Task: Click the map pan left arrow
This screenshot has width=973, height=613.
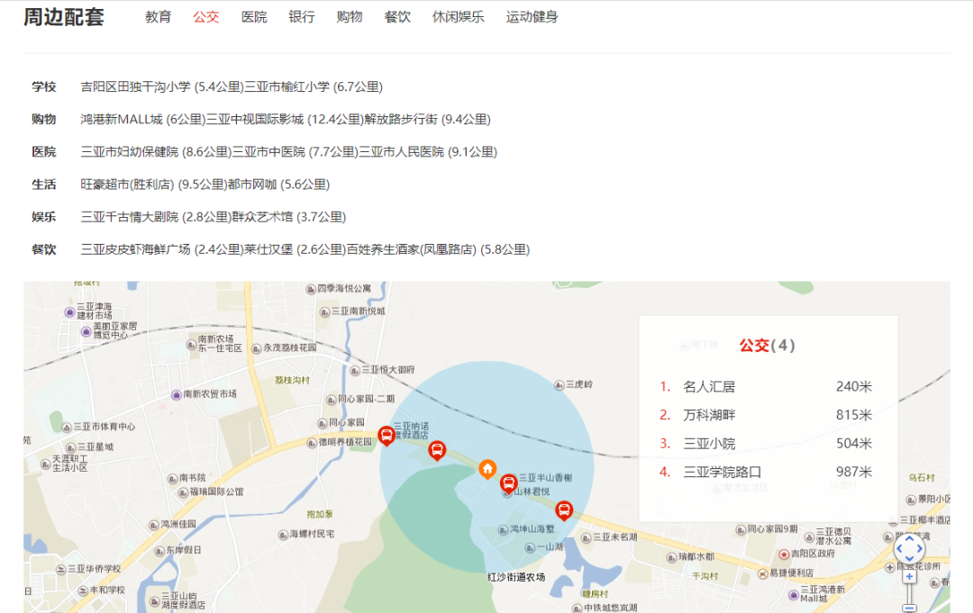Action: tap(899, 548)
